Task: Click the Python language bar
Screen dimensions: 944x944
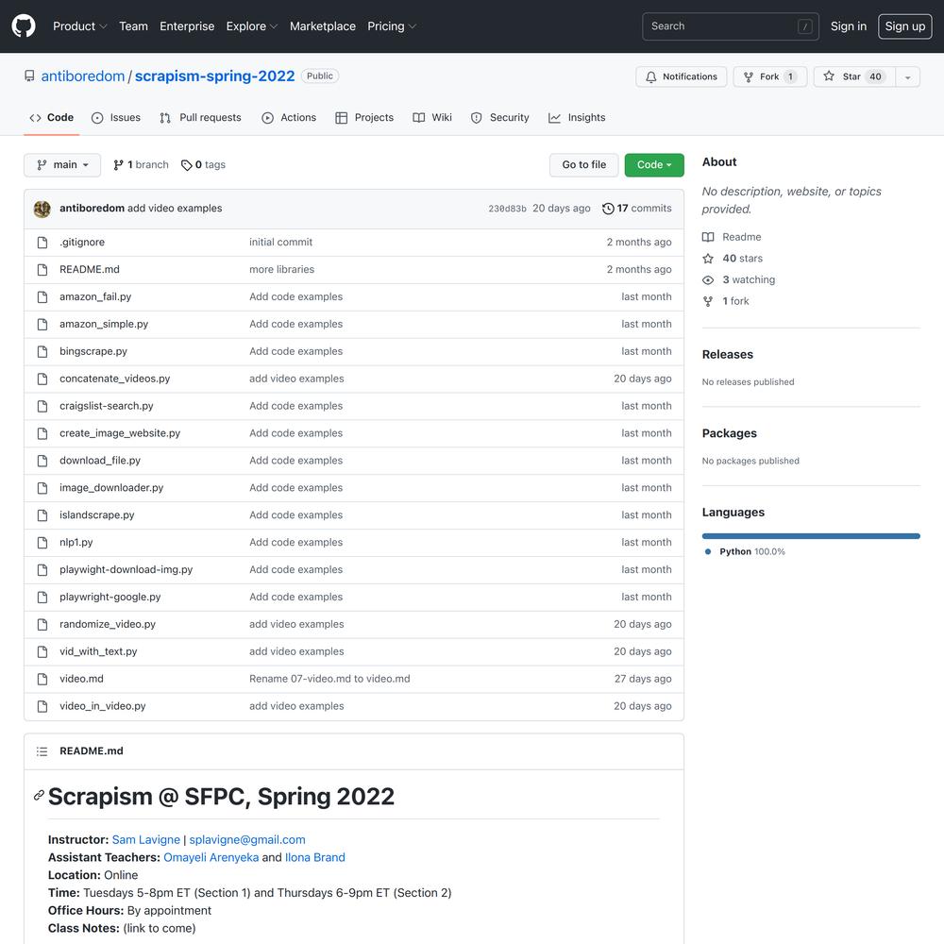Action: pos(811,536)
